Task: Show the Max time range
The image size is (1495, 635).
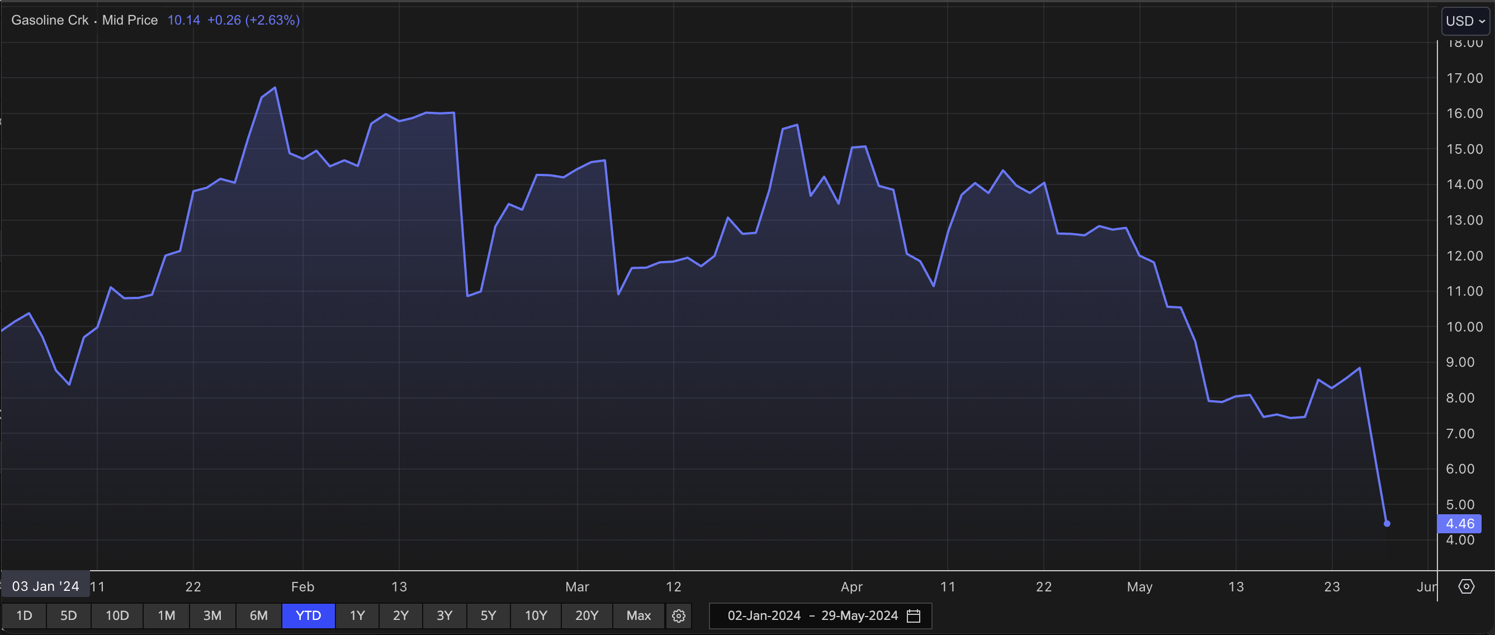Action: click(x=638, y=616)
